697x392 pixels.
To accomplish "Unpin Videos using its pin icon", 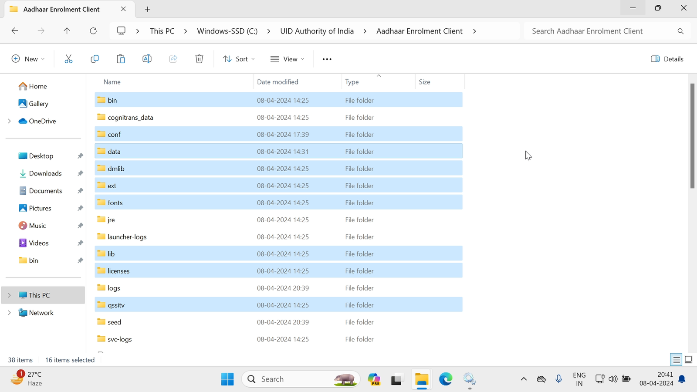I will (x=80, y=243).
